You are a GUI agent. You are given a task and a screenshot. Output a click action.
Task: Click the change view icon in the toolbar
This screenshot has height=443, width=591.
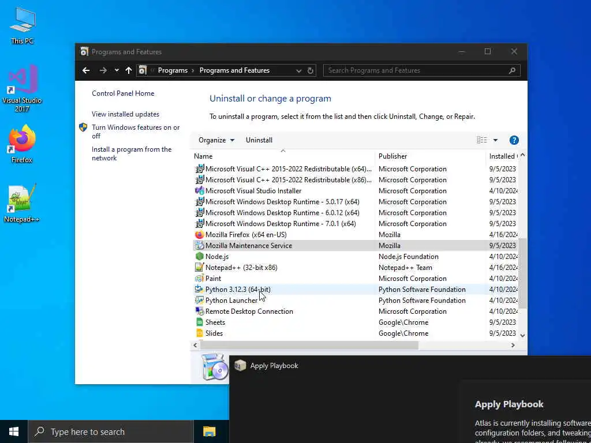click(x=482, y=140)
